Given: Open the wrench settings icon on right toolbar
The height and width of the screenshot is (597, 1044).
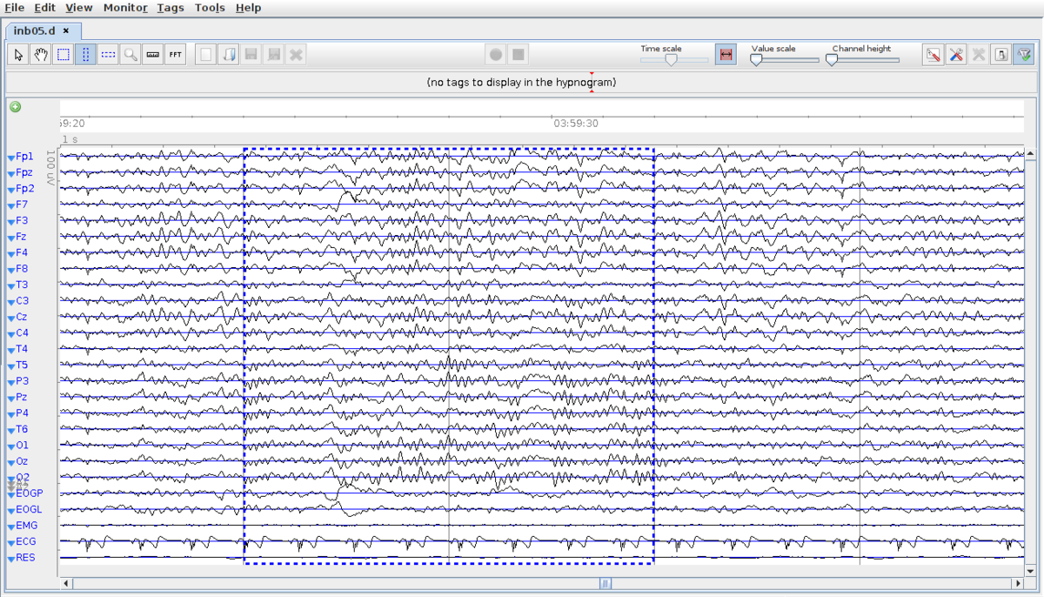Looking at the screenshot, I should tap(955, 54).
